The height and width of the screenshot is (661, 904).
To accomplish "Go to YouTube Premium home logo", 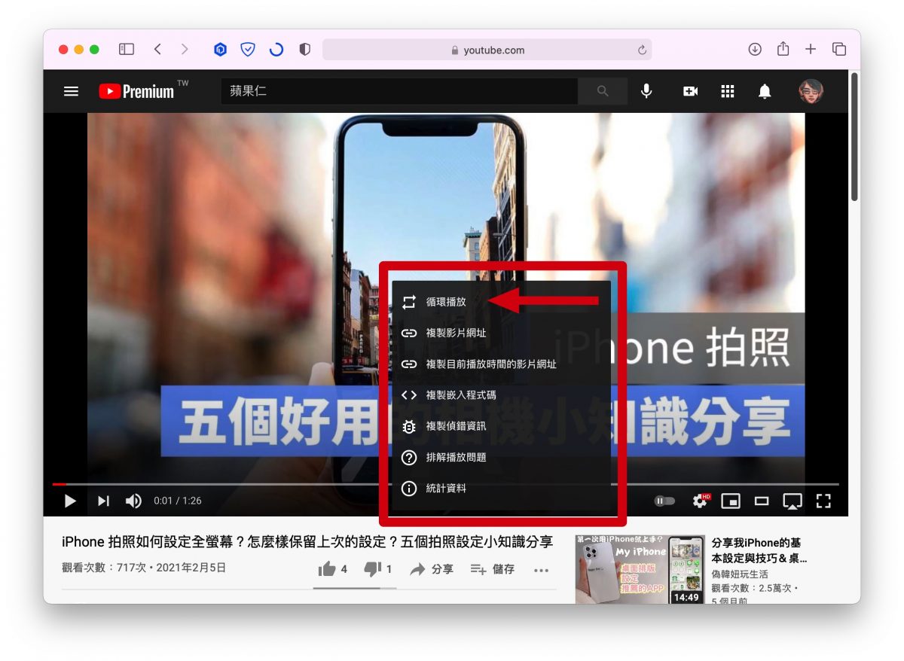I will (x=137, y=91).
